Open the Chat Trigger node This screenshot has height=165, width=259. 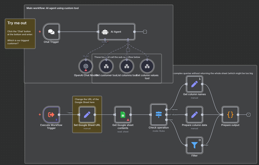click(x=51, y=32)
